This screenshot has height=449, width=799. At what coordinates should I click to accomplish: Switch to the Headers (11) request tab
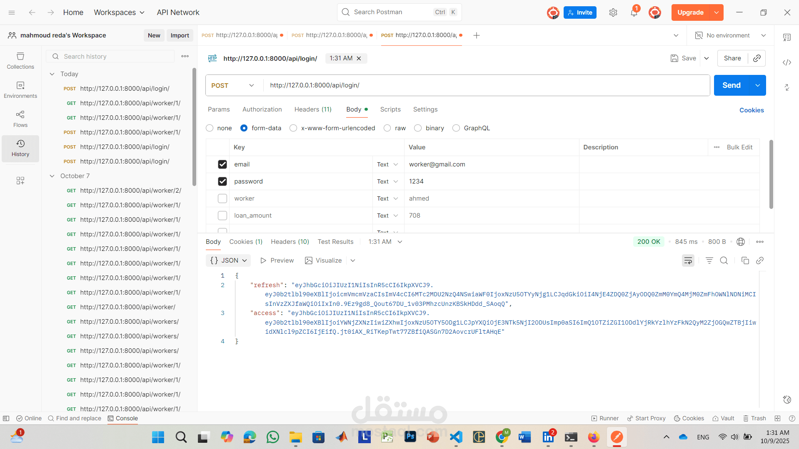[x=313, y=109]
